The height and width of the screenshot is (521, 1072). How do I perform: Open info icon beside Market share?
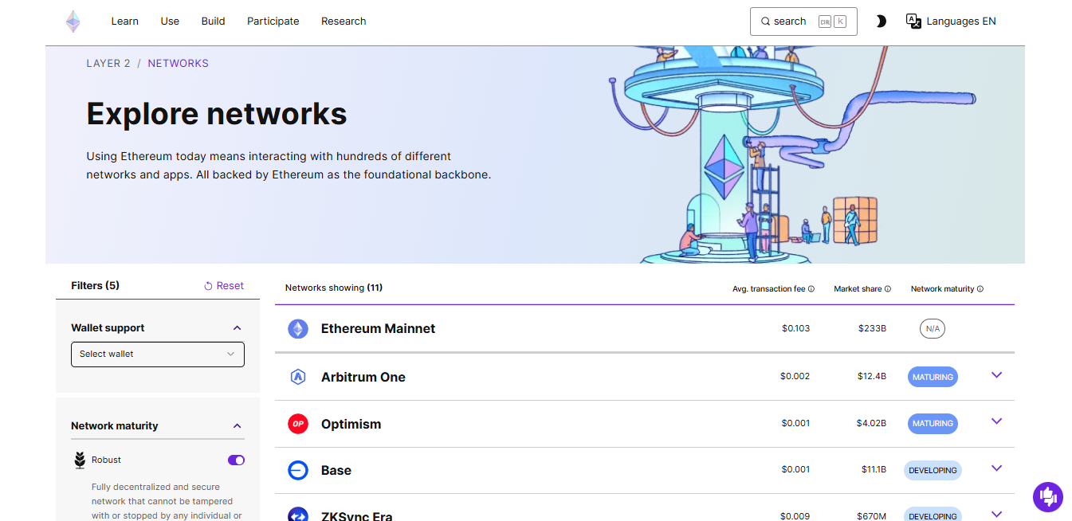coord(888,289)
